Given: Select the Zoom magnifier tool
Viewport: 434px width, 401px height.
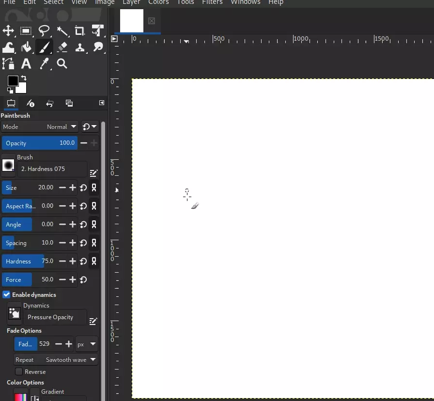Looking at the screenshot, I should 62,63.
